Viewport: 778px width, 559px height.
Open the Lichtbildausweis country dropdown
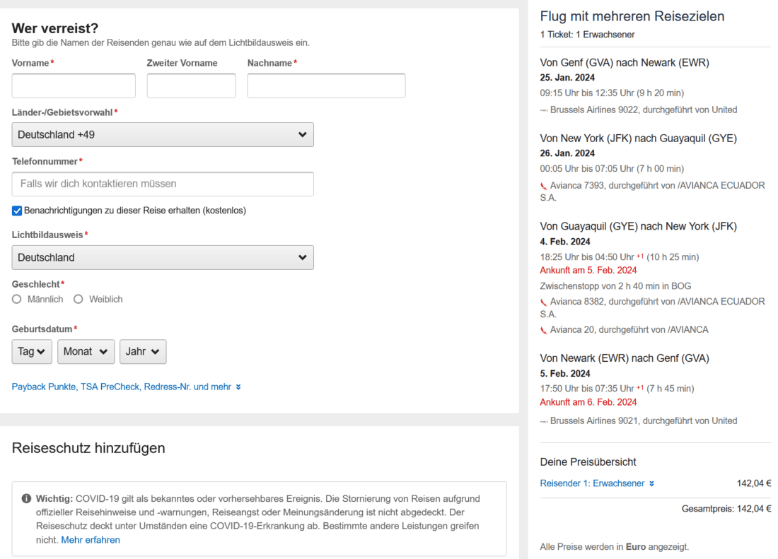[x=163, y=257]
